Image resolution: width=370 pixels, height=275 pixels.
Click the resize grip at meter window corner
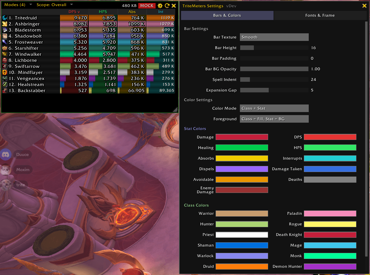pyautogui.click(x=175, y=110)
